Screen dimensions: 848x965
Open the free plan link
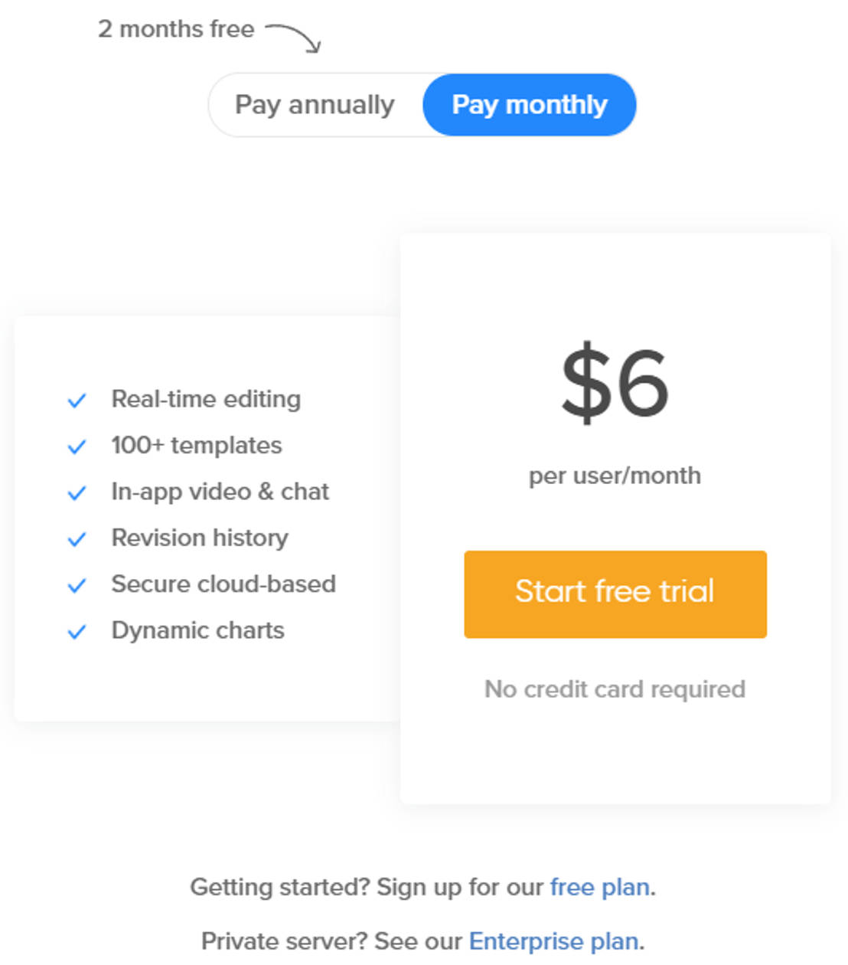599,887
